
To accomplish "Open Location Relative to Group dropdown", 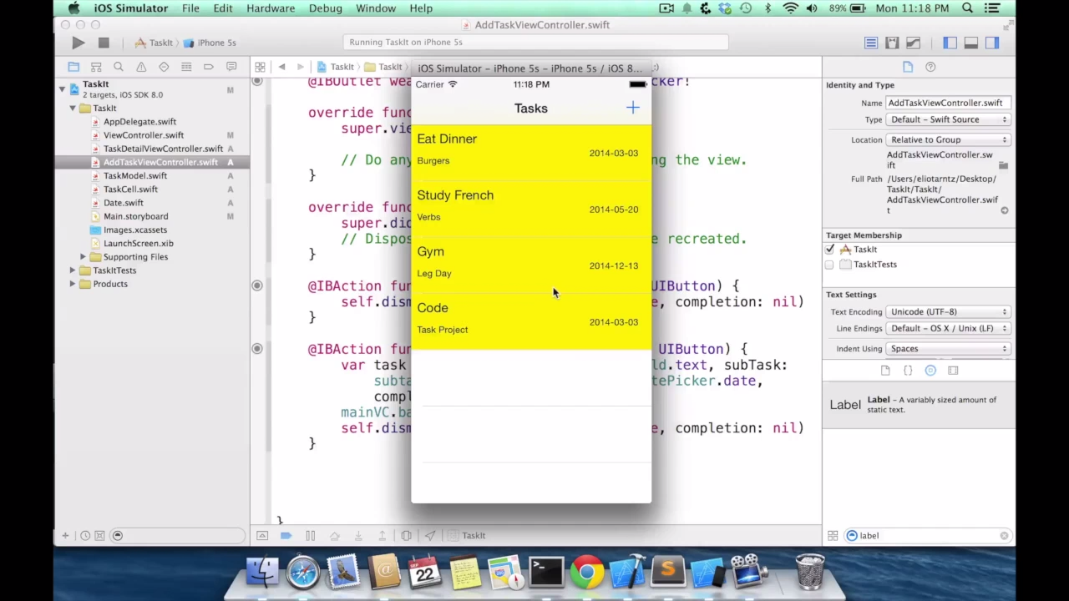I will [948, 139].
